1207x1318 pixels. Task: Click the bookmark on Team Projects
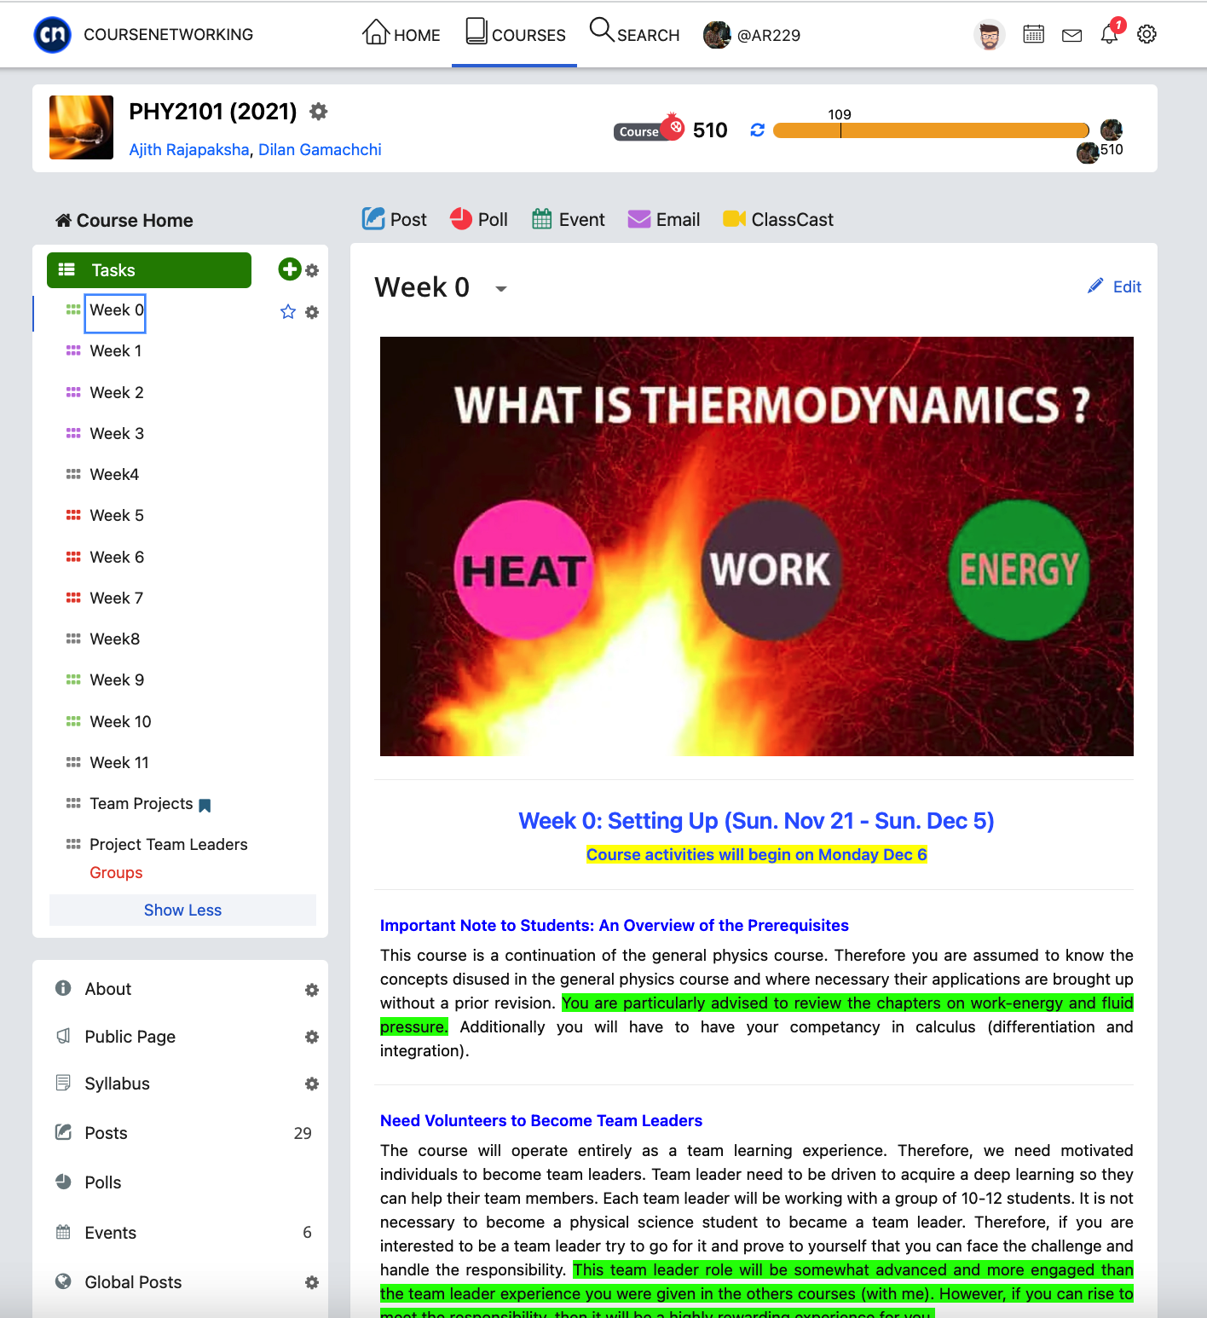[205, 805]
